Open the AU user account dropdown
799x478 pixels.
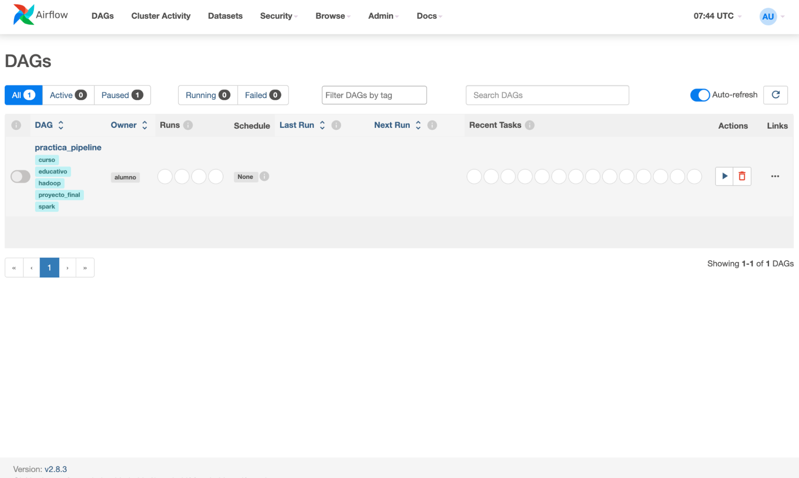(x=772, y=16)
